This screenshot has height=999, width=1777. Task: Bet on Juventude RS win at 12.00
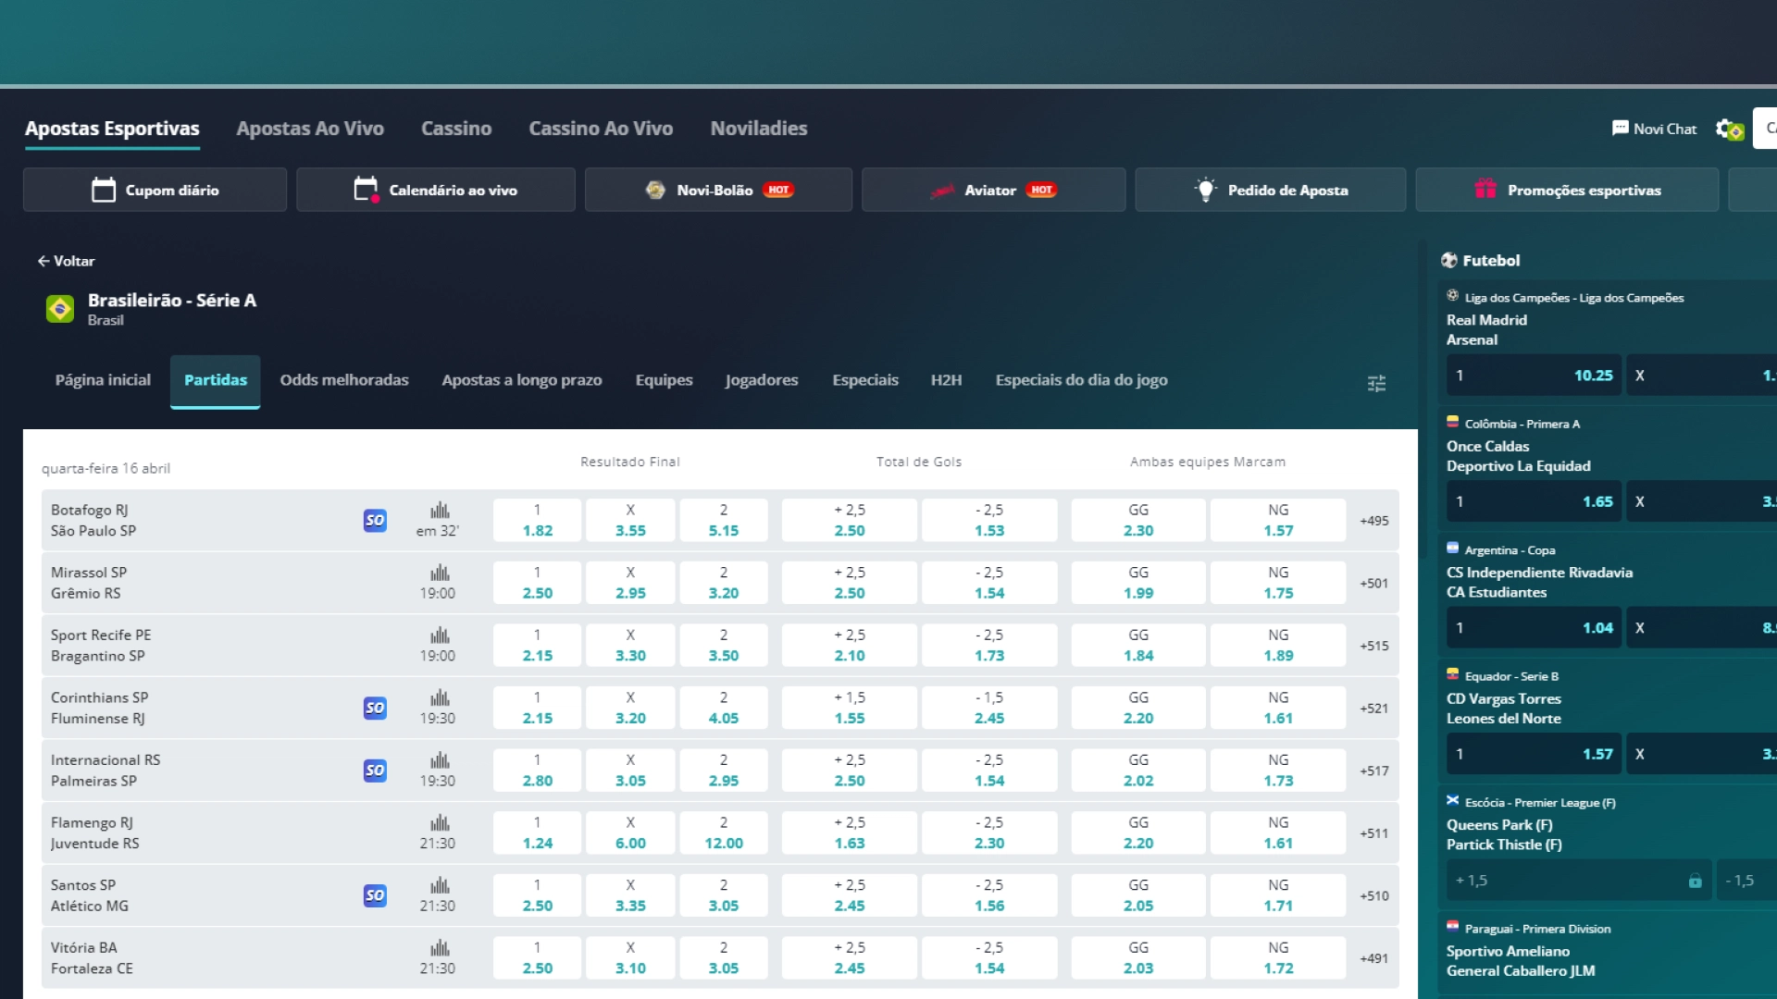[x=724, y=832]
